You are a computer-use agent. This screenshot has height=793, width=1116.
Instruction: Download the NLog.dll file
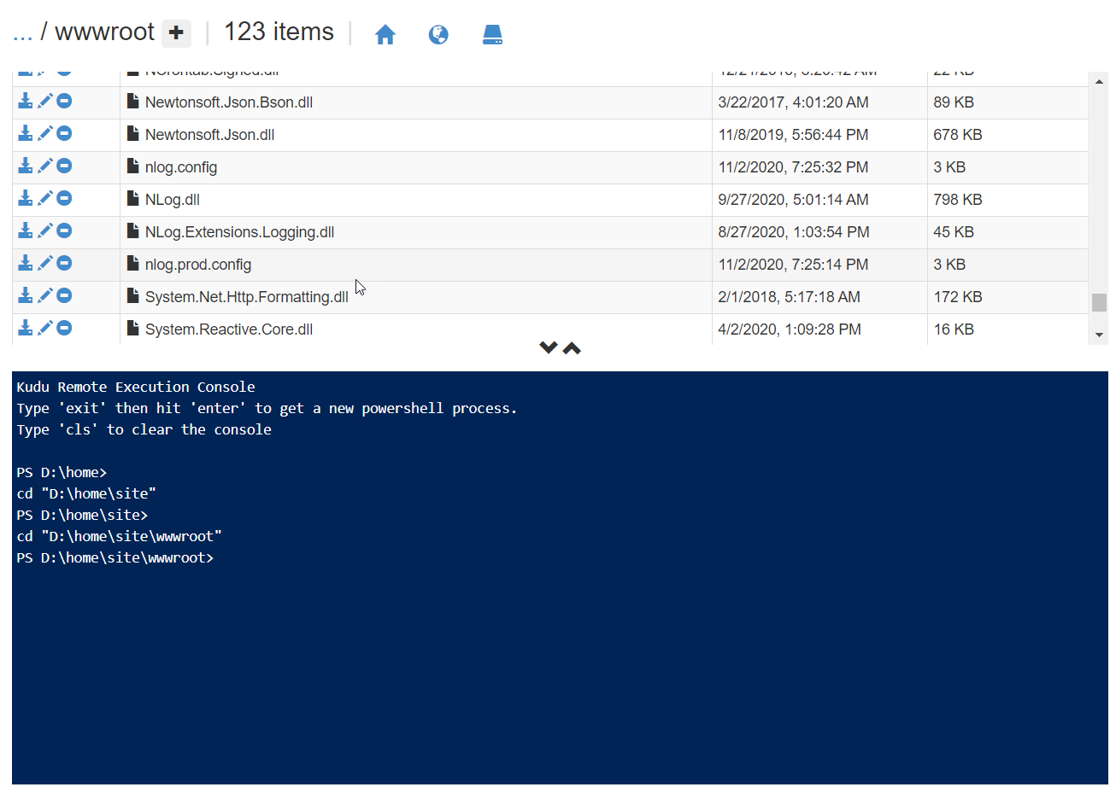[x=26, y=198]
